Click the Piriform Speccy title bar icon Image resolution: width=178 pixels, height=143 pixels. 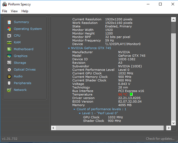[5, 4]
